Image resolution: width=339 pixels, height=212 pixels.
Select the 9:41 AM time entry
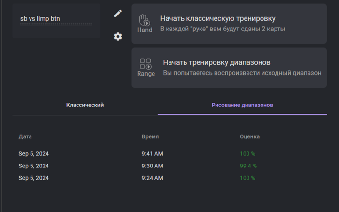[x=152, y=154]
